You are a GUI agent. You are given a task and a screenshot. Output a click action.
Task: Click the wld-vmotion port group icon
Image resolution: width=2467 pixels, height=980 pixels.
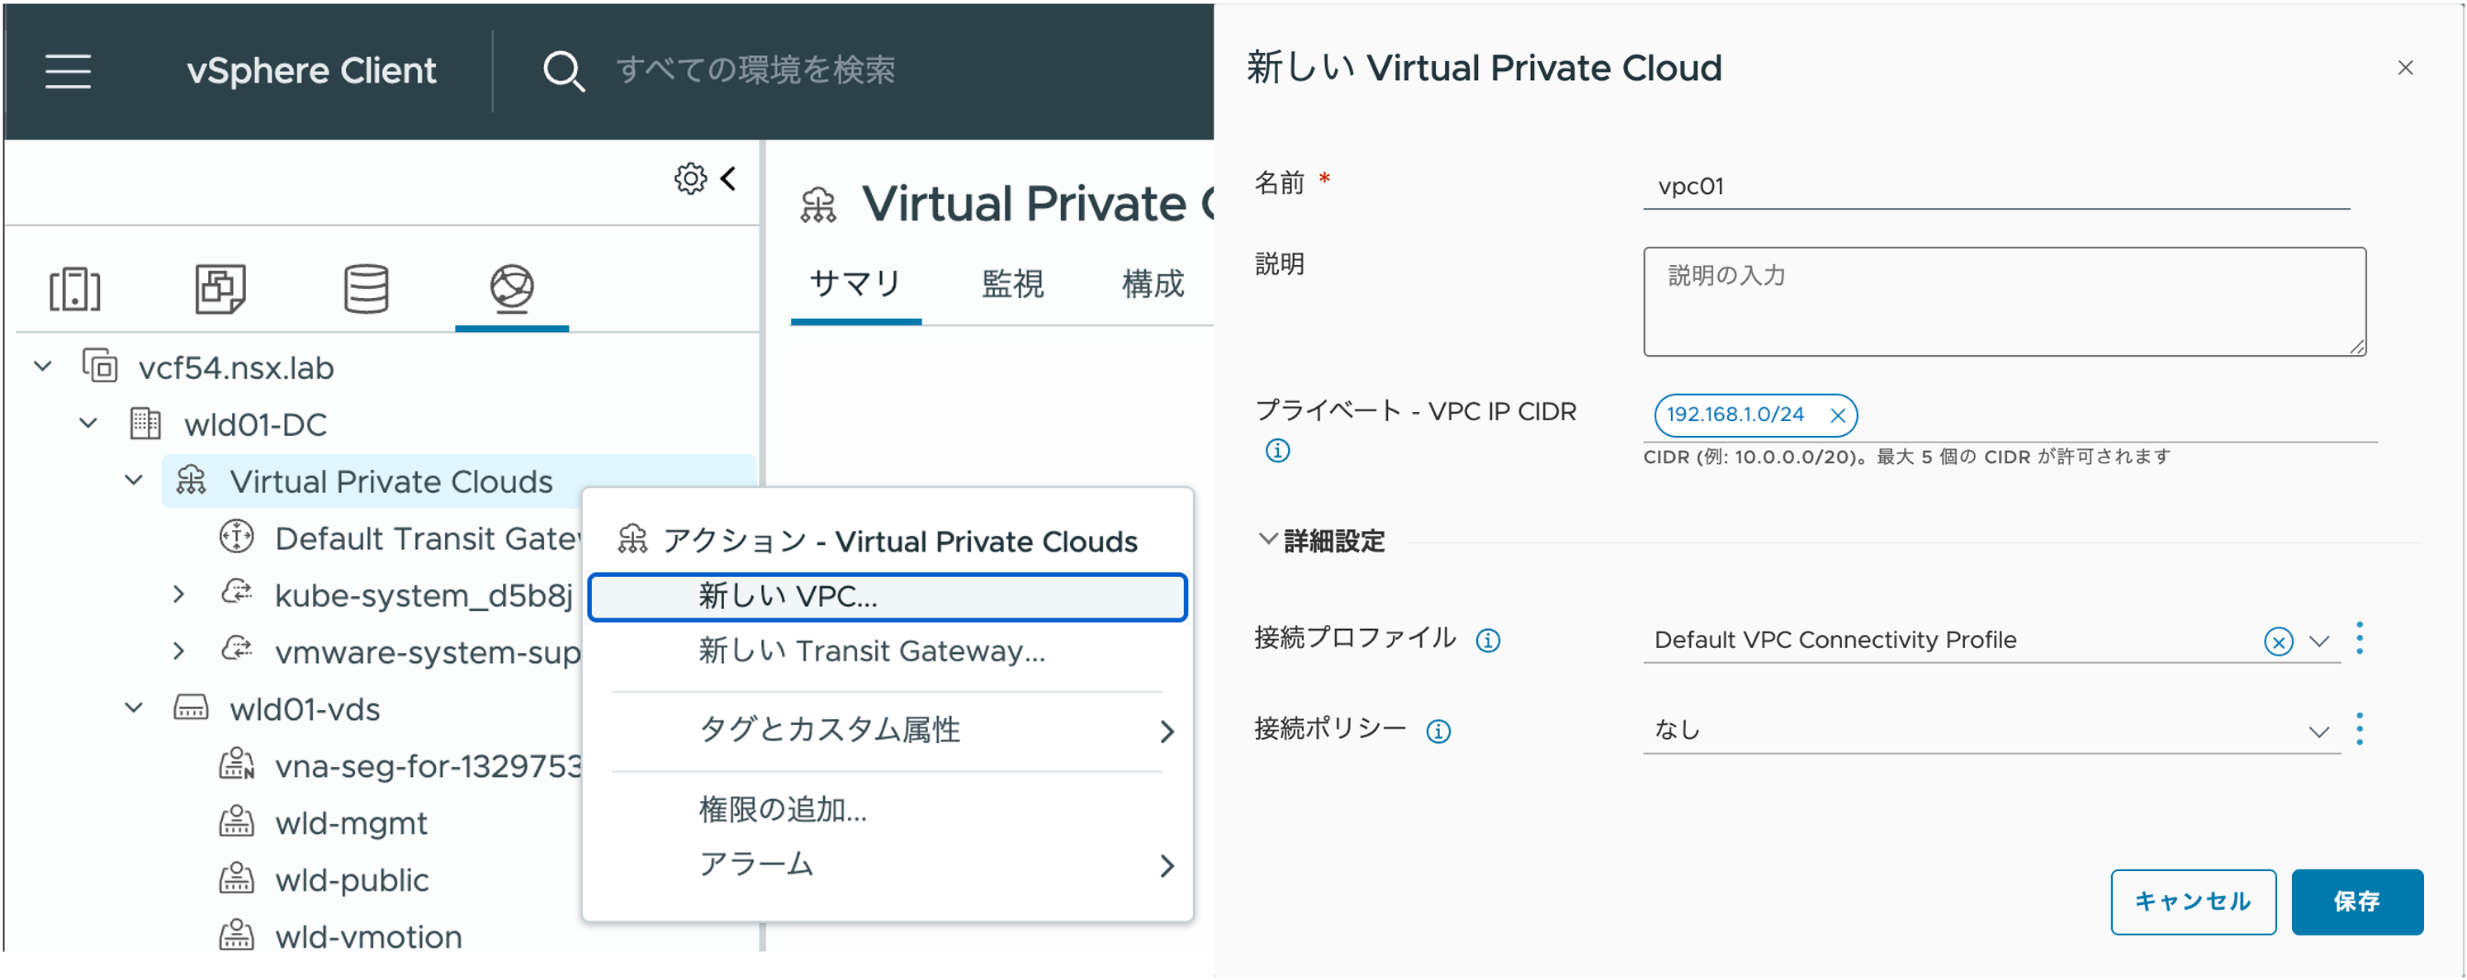point(237,935)
